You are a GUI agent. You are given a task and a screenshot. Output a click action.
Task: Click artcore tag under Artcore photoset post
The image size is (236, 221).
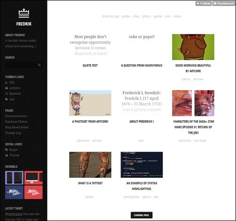coord(97,141)
